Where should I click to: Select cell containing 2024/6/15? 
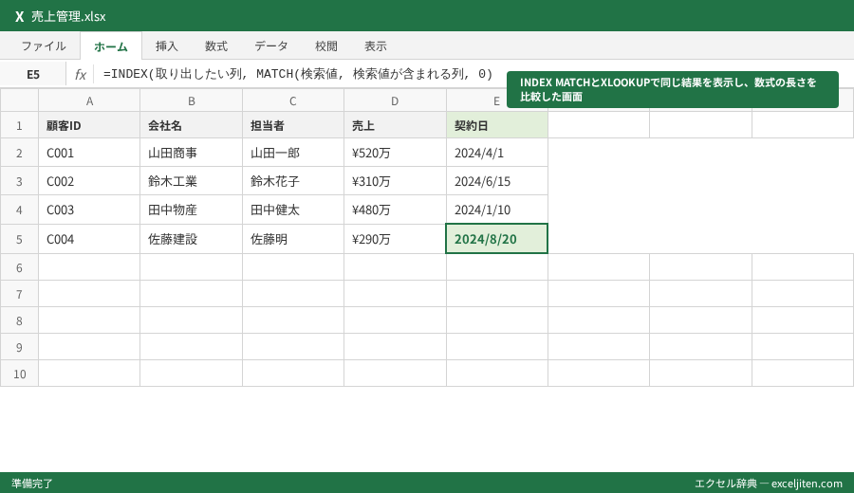coord(496,181)
